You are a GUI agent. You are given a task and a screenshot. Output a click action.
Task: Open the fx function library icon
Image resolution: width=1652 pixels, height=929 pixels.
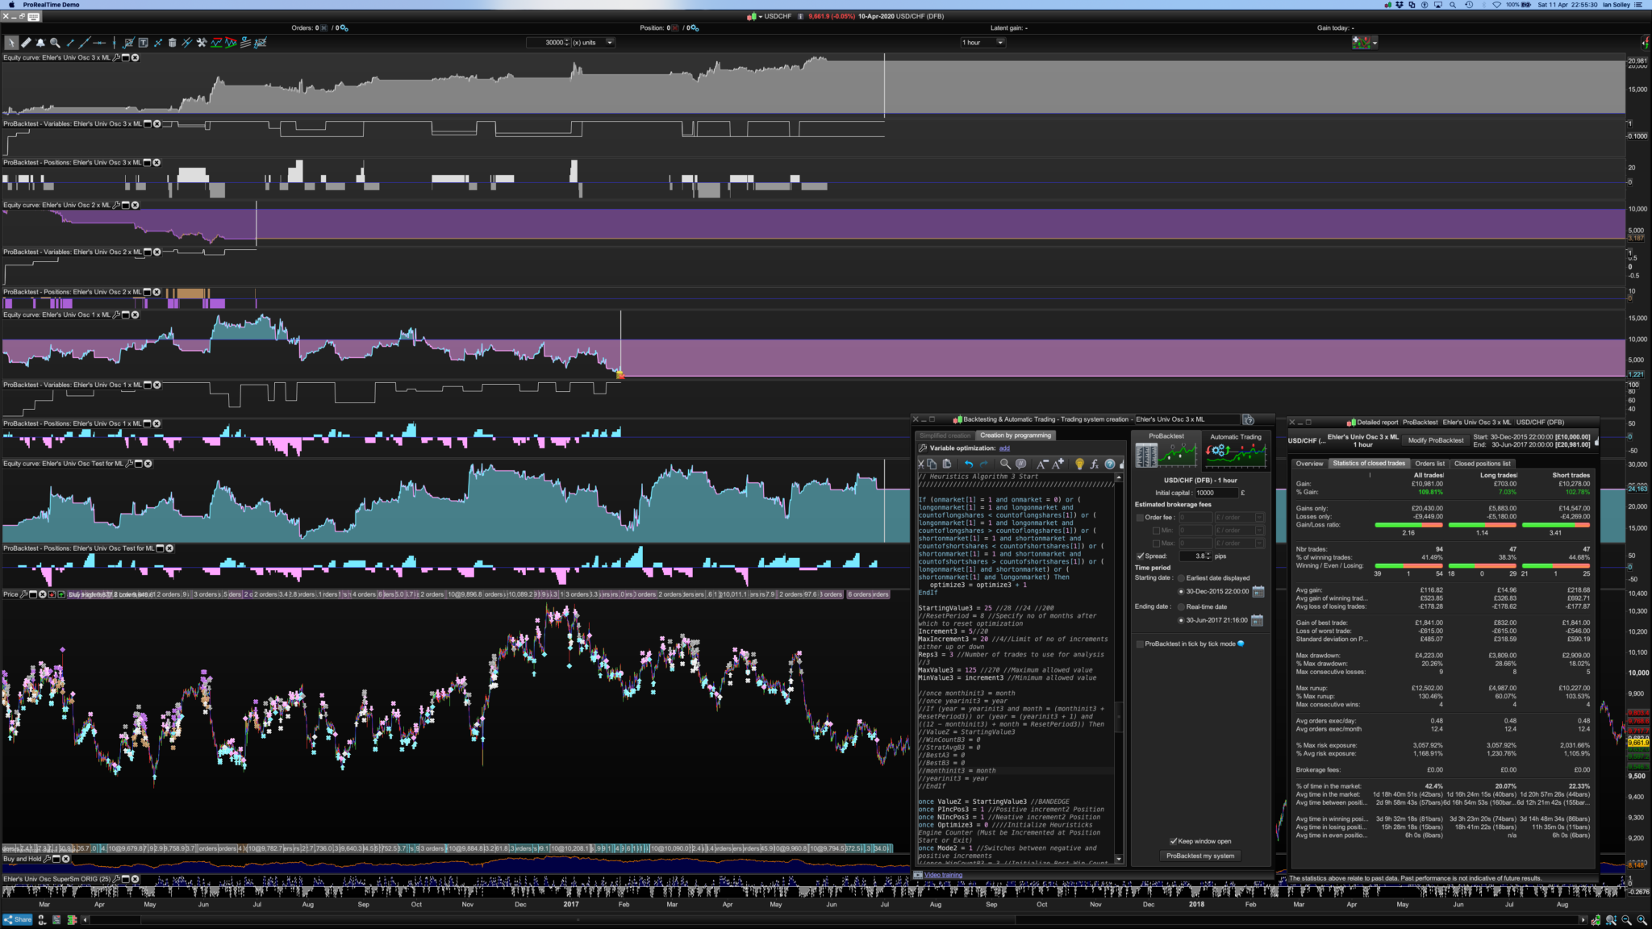point(1095,464)
